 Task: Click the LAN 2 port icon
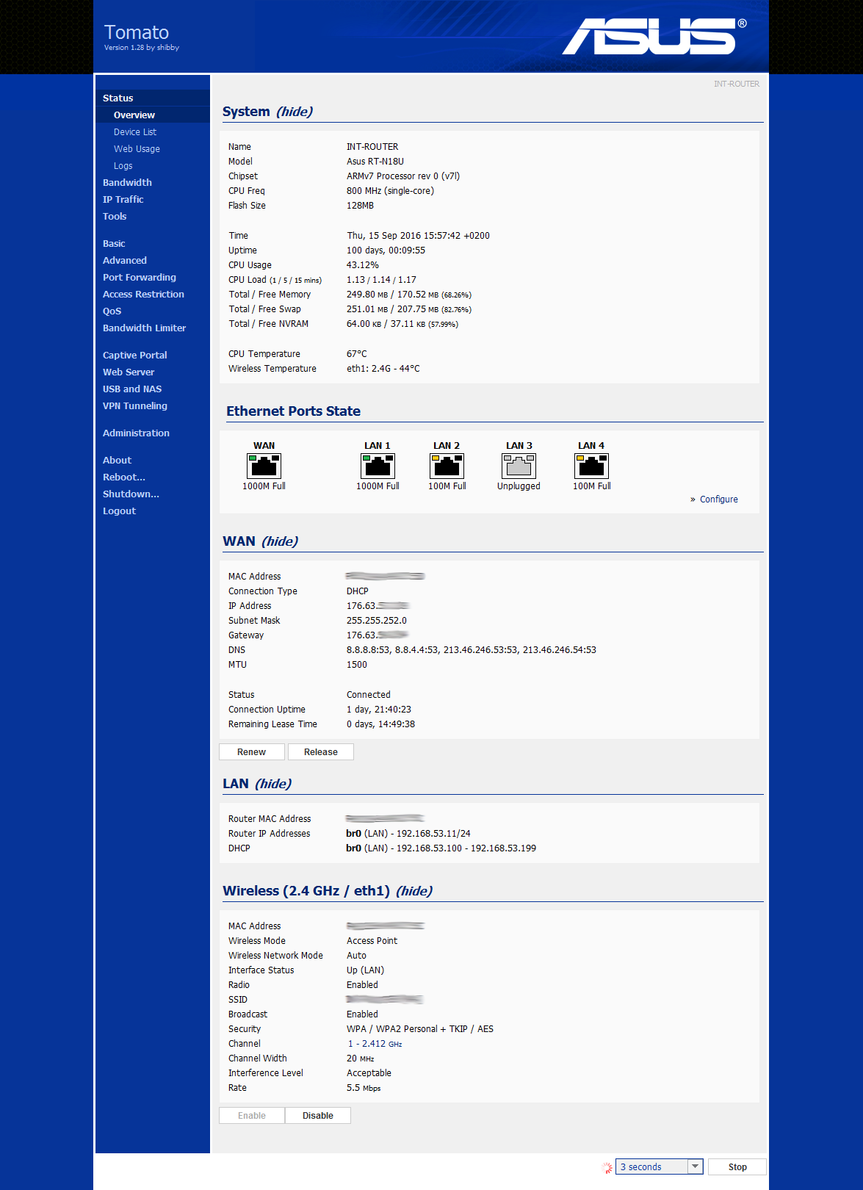[x=447, y=466]
